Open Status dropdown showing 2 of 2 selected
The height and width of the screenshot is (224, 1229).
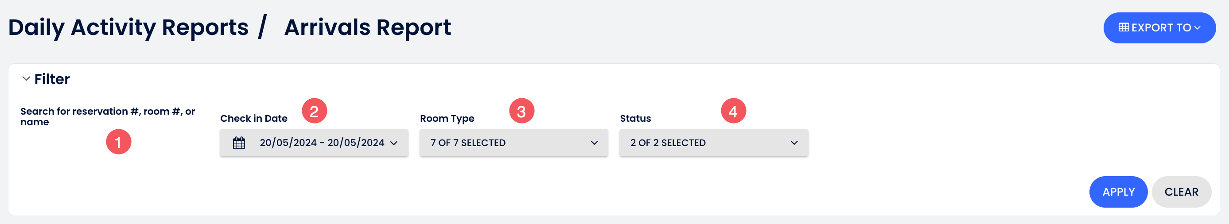[x=713, y=143]
